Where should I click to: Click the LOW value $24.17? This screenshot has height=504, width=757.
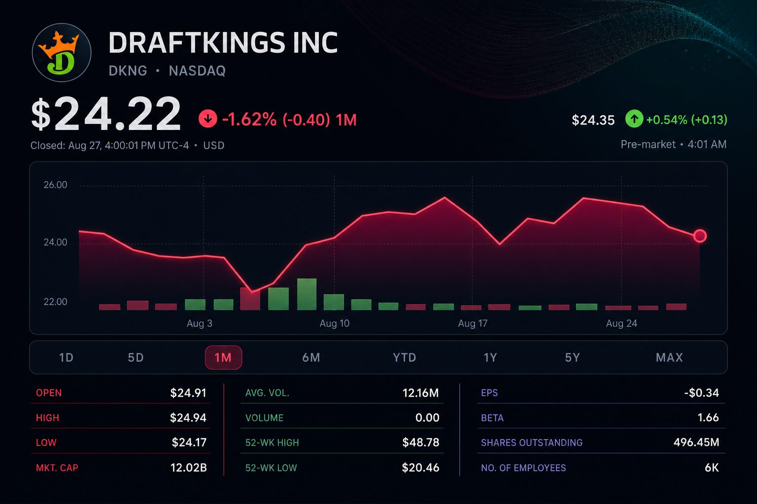coord(189,442)
